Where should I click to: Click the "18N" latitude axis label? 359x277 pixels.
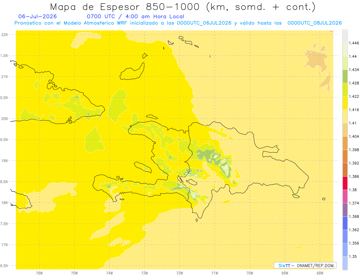pyautogui.click(x=5, y=203)
